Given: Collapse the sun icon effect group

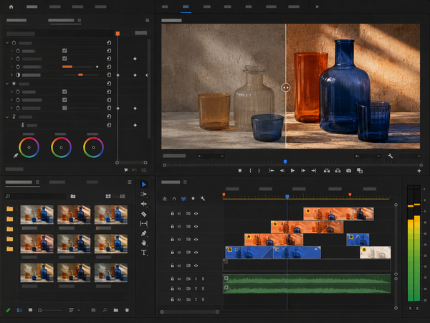Looking at the screenshot, I should 7,83.
